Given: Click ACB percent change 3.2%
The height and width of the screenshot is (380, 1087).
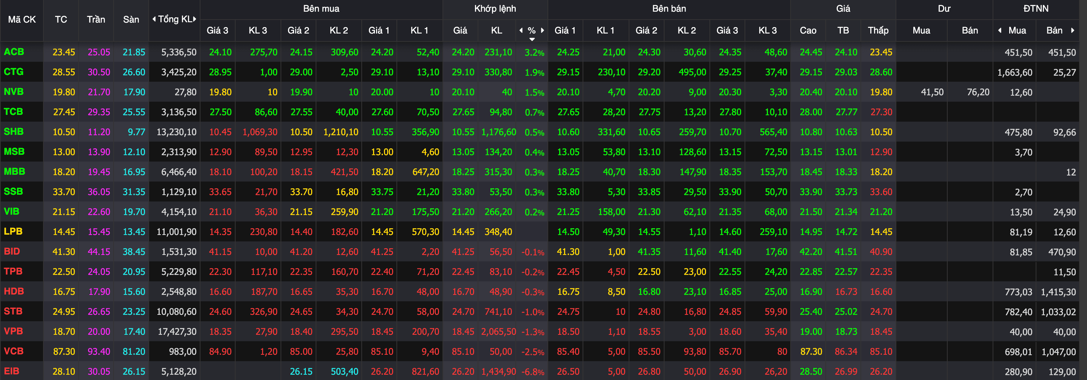Looking at the screenshot, I should coord(535,53).
